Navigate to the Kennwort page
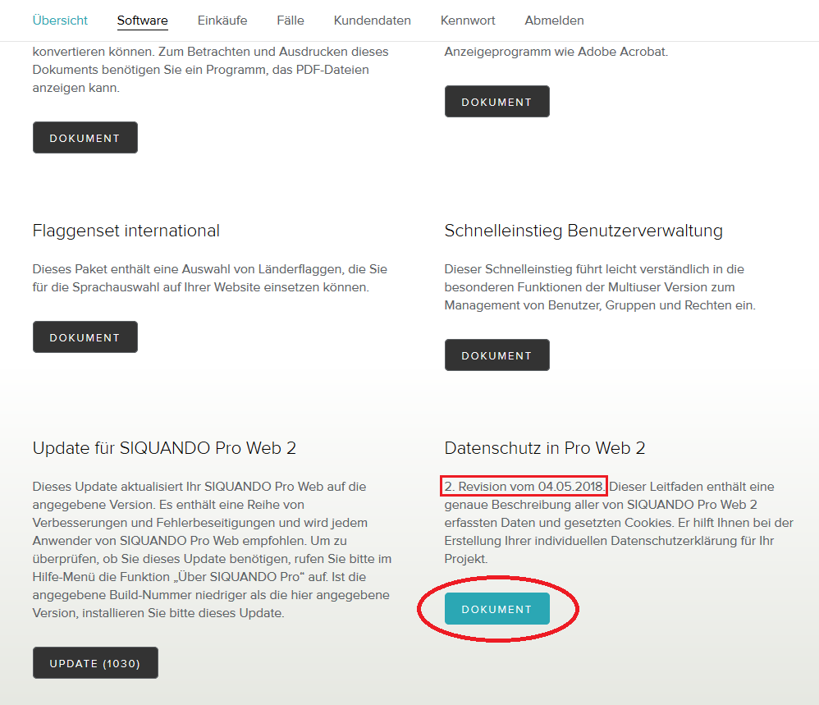The image size is (819, 705). (468, 21)
